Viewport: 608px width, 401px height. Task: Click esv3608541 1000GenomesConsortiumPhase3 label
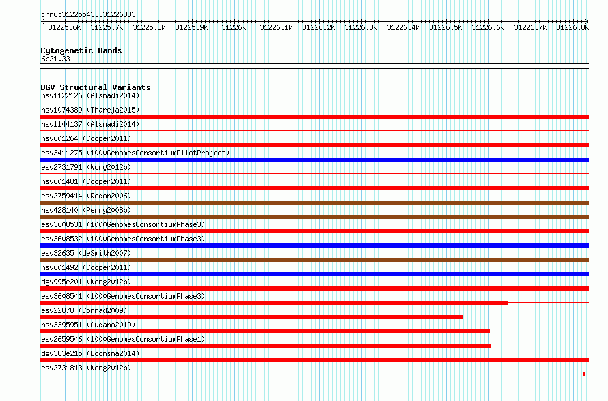[123, 296]
